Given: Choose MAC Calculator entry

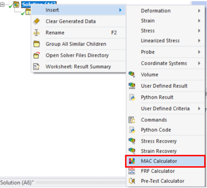Looking at the screenshot, I should 166,161.
